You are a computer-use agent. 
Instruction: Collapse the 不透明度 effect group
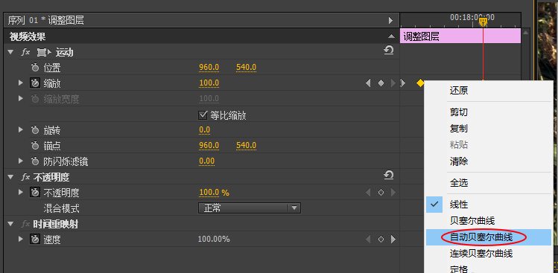coord(10,176)
